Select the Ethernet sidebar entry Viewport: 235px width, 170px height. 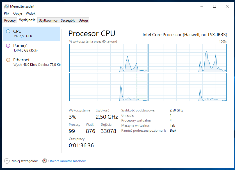tap(32, 62)
